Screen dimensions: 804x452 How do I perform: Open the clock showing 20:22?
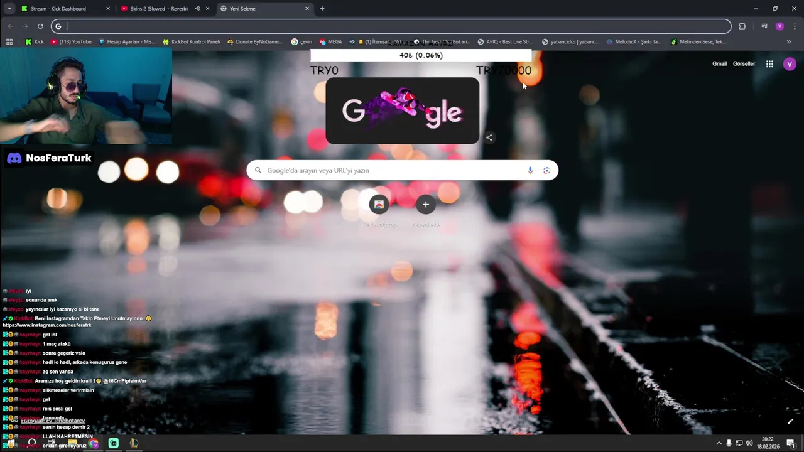(x=768, y=443)
